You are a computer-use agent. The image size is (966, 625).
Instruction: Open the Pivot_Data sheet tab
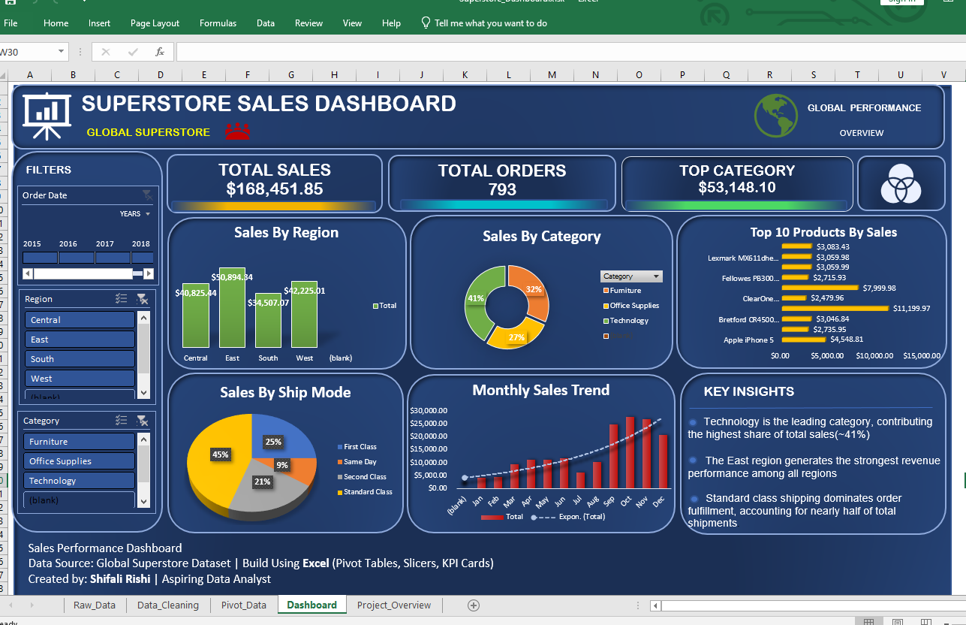click(242, 604)
